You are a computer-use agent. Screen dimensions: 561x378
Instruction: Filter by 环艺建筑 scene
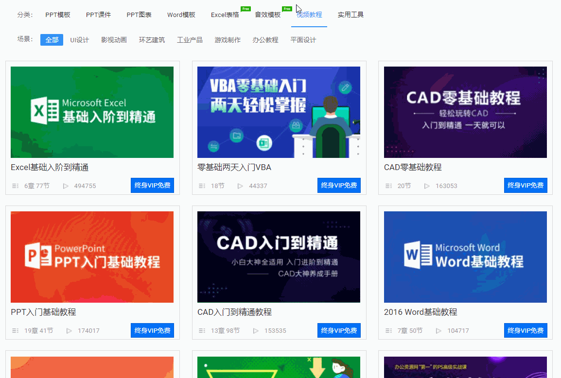152,40
